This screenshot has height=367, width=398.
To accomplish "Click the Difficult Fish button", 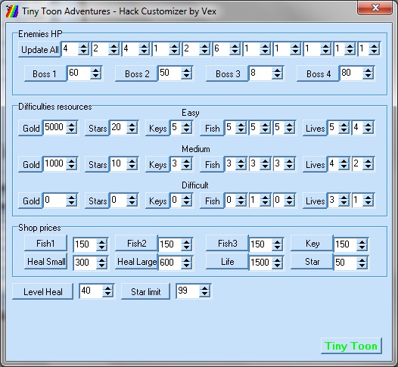I will (x=212, y=201).
